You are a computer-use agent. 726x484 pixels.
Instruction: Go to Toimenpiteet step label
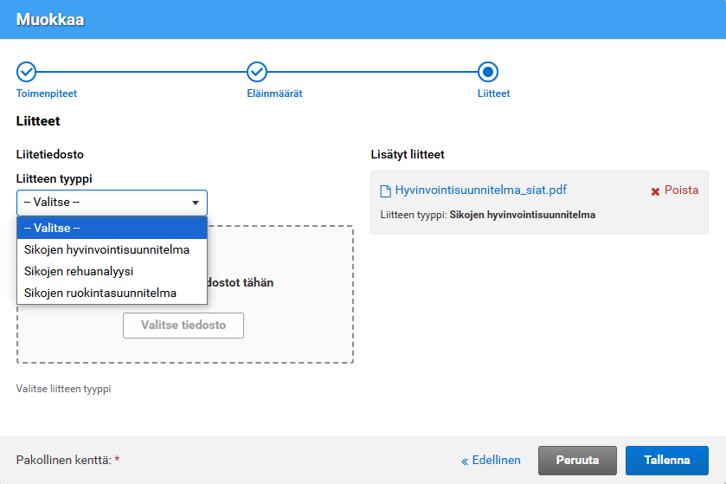53,94
